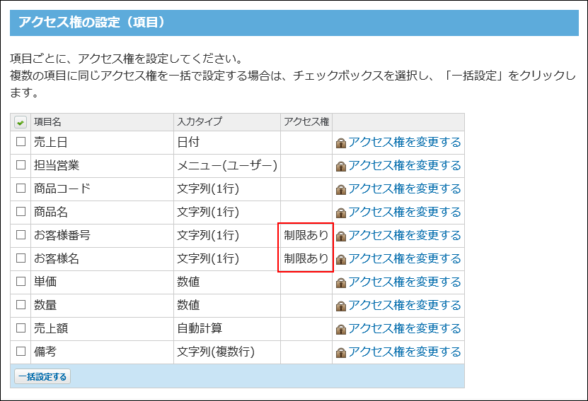The height and width of the screenshot is (401, 588).
Task: Open アクセス権を変更する for 売上額
Action: point(405,328)
